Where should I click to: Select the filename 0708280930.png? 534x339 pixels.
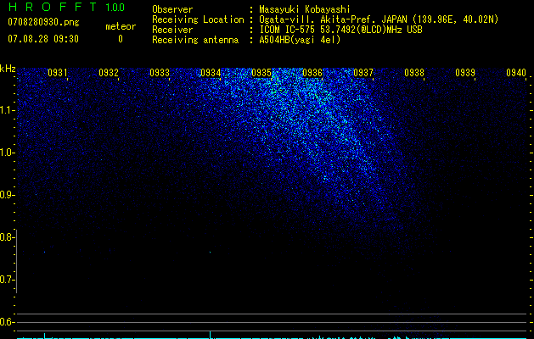(x=43, y=22)
